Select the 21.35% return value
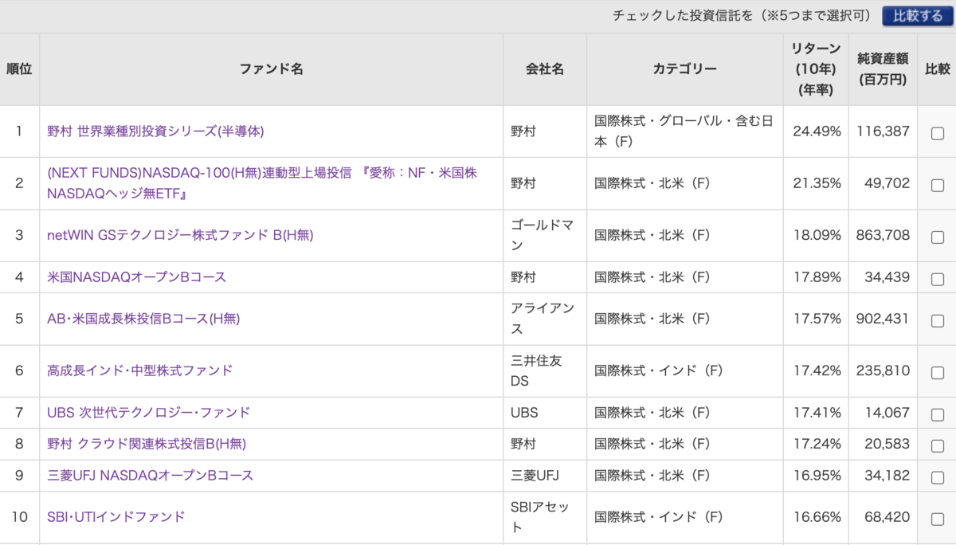The width and height of the screenshot is (956, 545). (x=817, y=183)
